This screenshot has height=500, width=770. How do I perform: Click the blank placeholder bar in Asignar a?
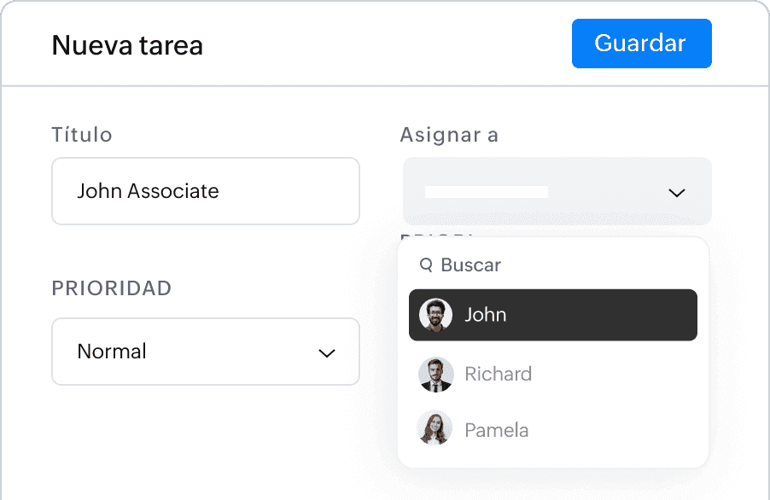coord(487,192)
